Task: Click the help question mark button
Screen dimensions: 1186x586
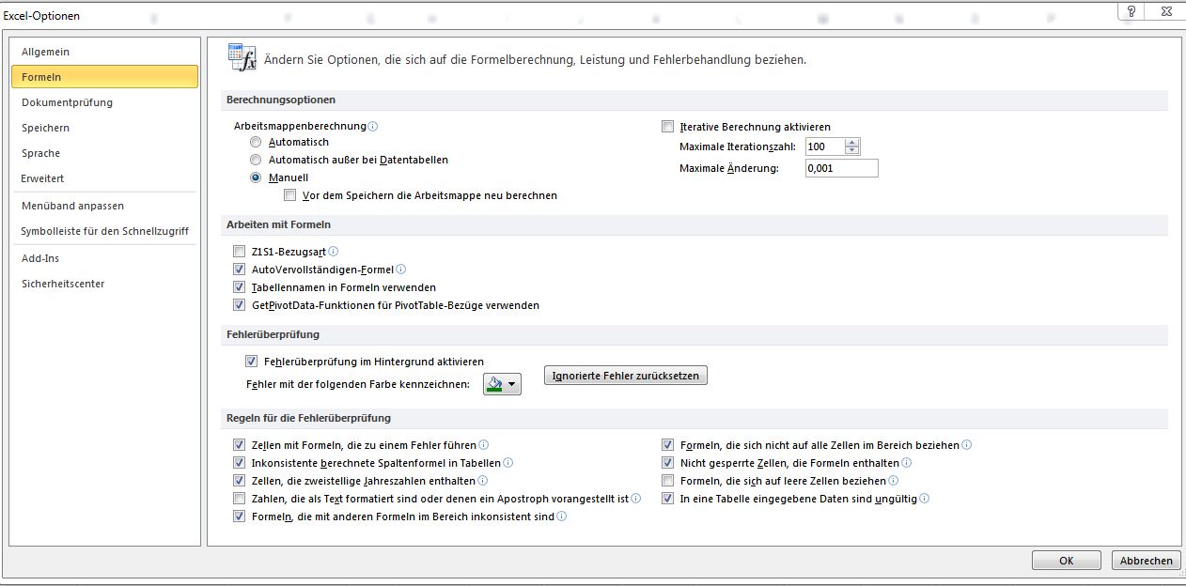Action: [1131, 10]
